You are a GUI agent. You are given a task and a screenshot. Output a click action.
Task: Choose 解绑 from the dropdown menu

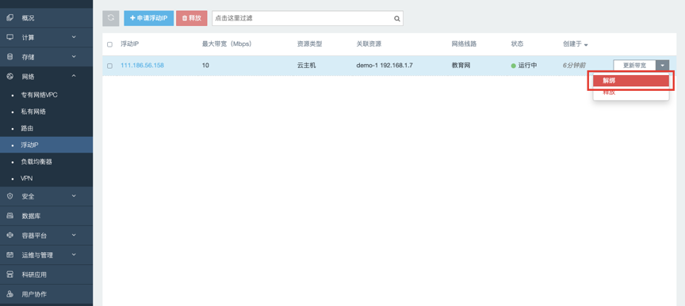point(631,81)
